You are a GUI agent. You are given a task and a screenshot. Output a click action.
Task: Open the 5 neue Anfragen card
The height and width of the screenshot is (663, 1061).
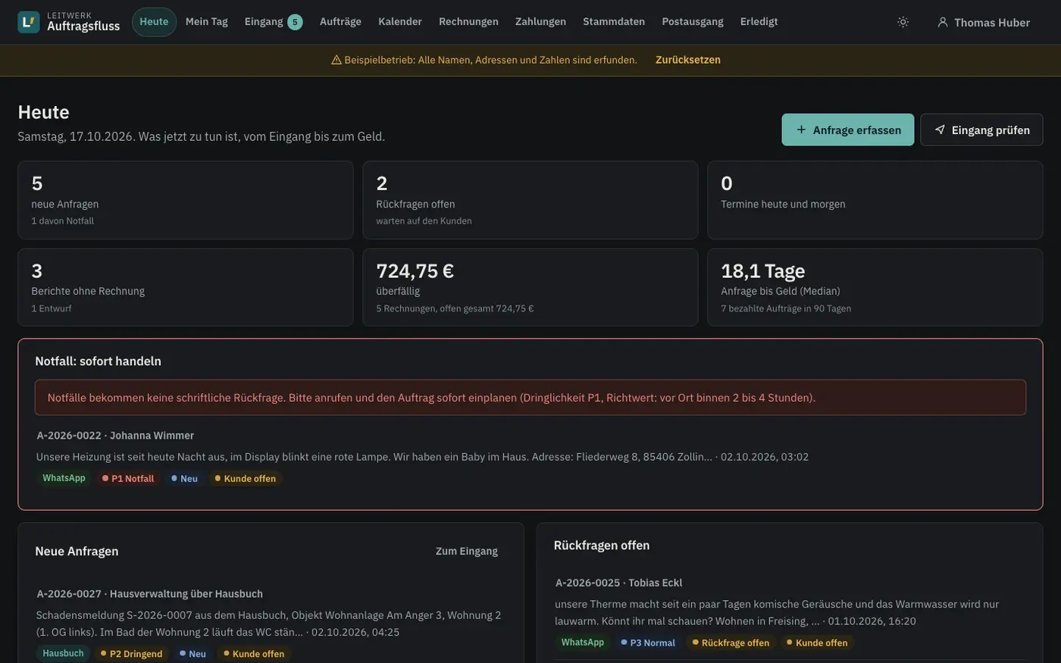(186, 200)
